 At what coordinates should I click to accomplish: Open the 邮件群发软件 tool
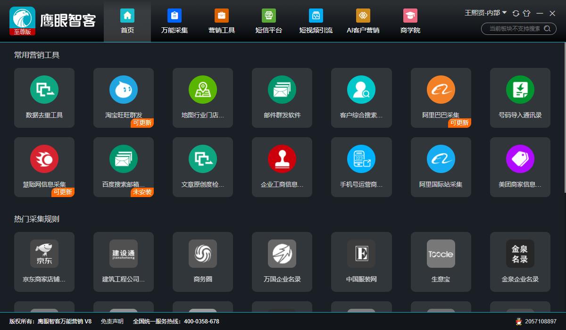(x=282, y=98)
